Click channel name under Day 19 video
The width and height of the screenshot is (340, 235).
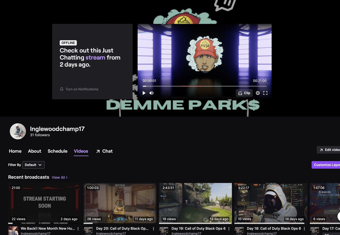(x=186, y=234)
